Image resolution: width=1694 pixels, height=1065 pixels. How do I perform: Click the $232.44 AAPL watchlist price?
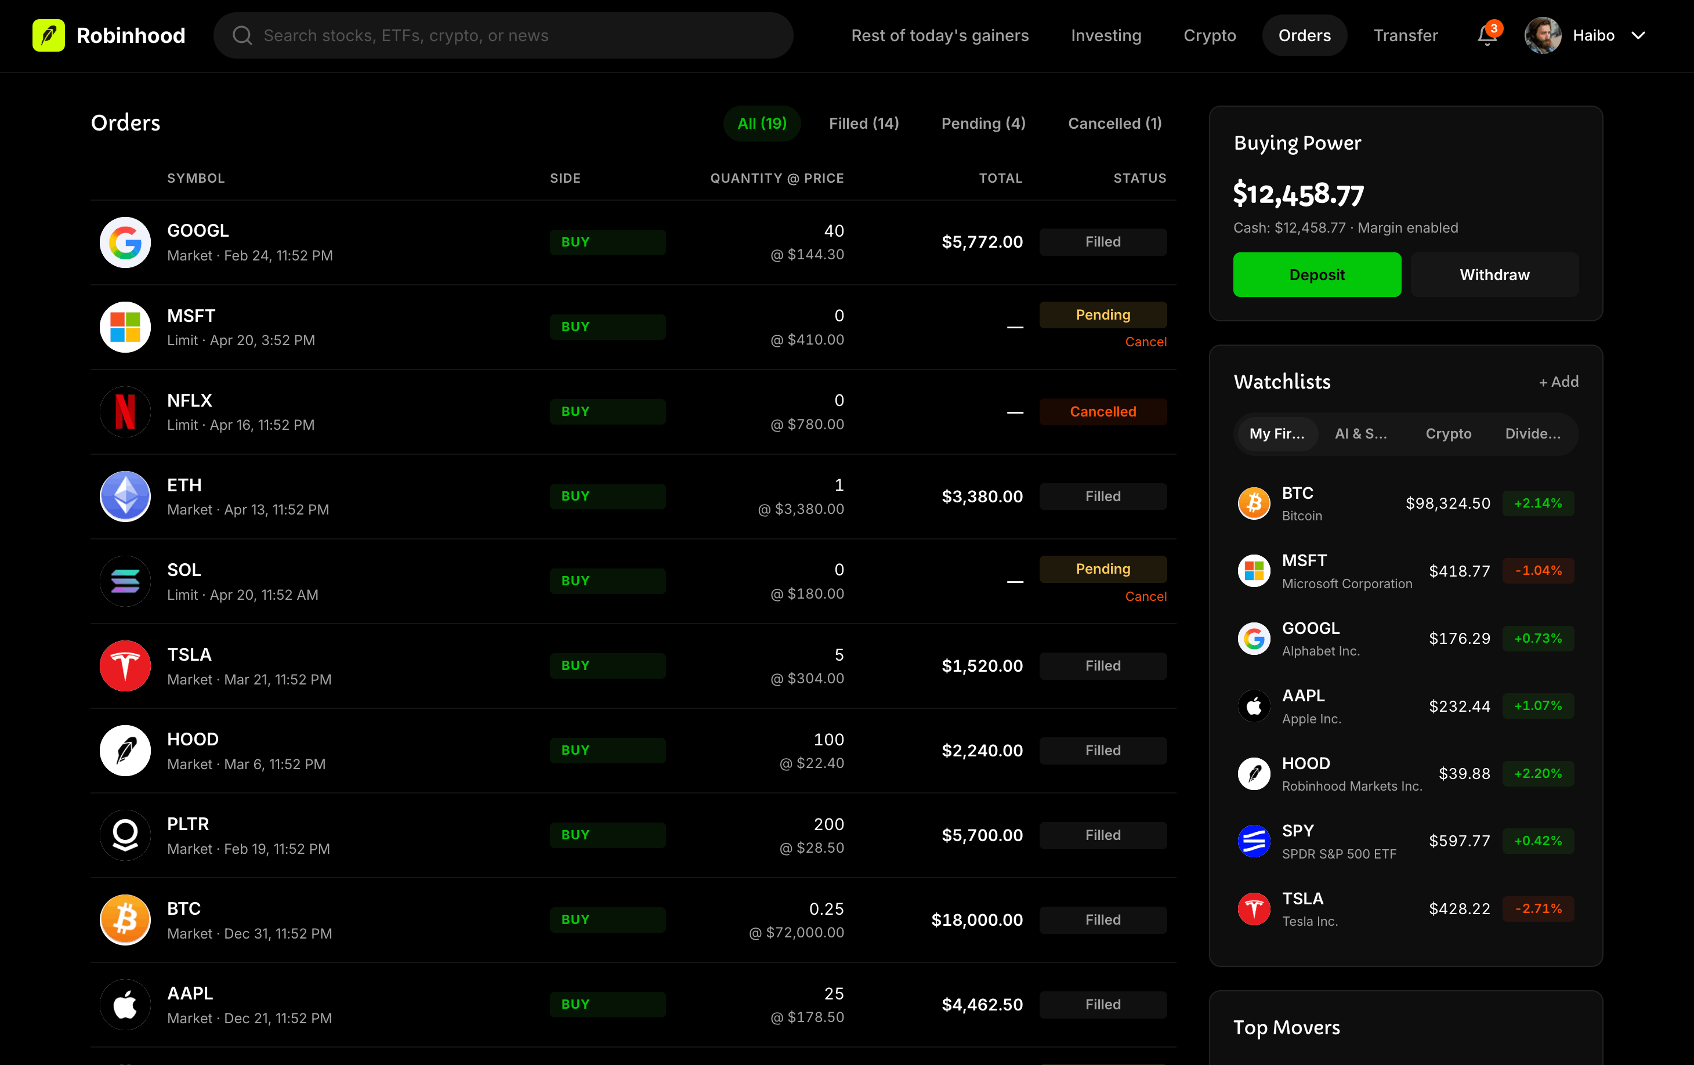(x=1459, y=707)
